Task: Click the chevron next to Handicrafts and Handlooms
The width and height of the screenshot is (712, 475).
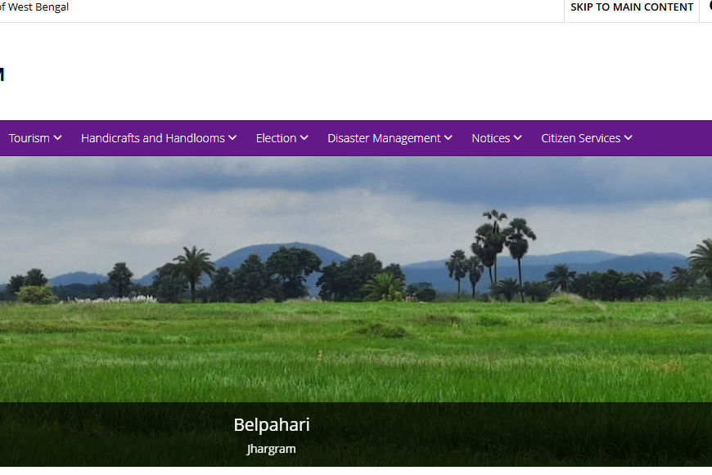Action: (232, 138)
